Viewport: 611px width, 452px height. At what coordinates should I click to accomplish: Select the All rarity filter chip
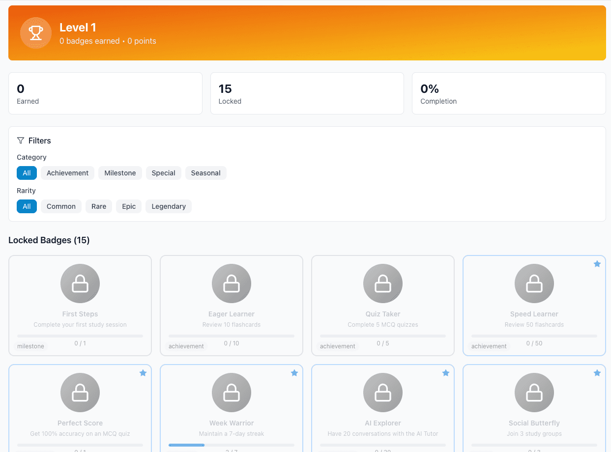(27, 206)
